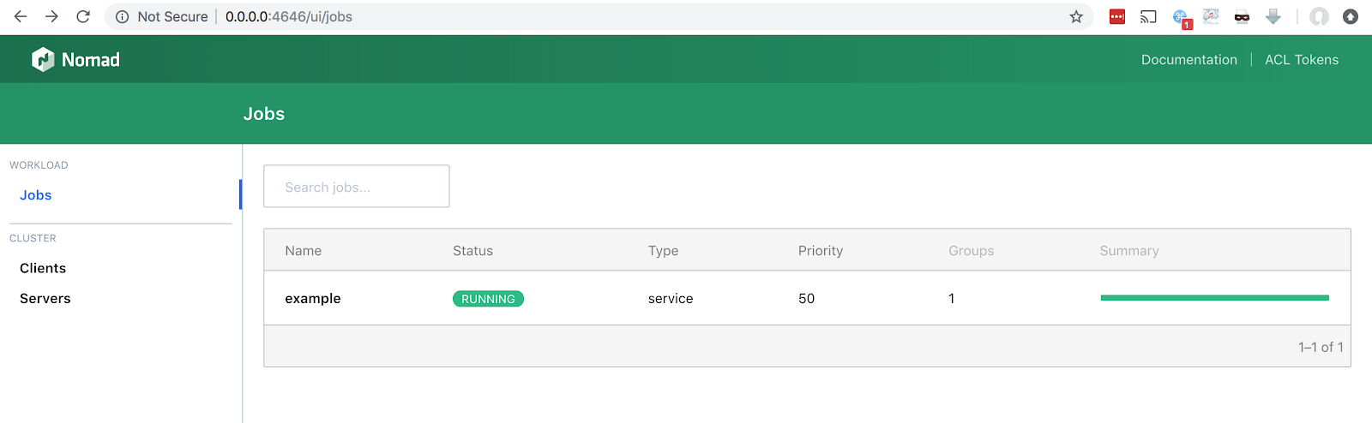Click the blue download arrow extension

tap(1273, 16)
